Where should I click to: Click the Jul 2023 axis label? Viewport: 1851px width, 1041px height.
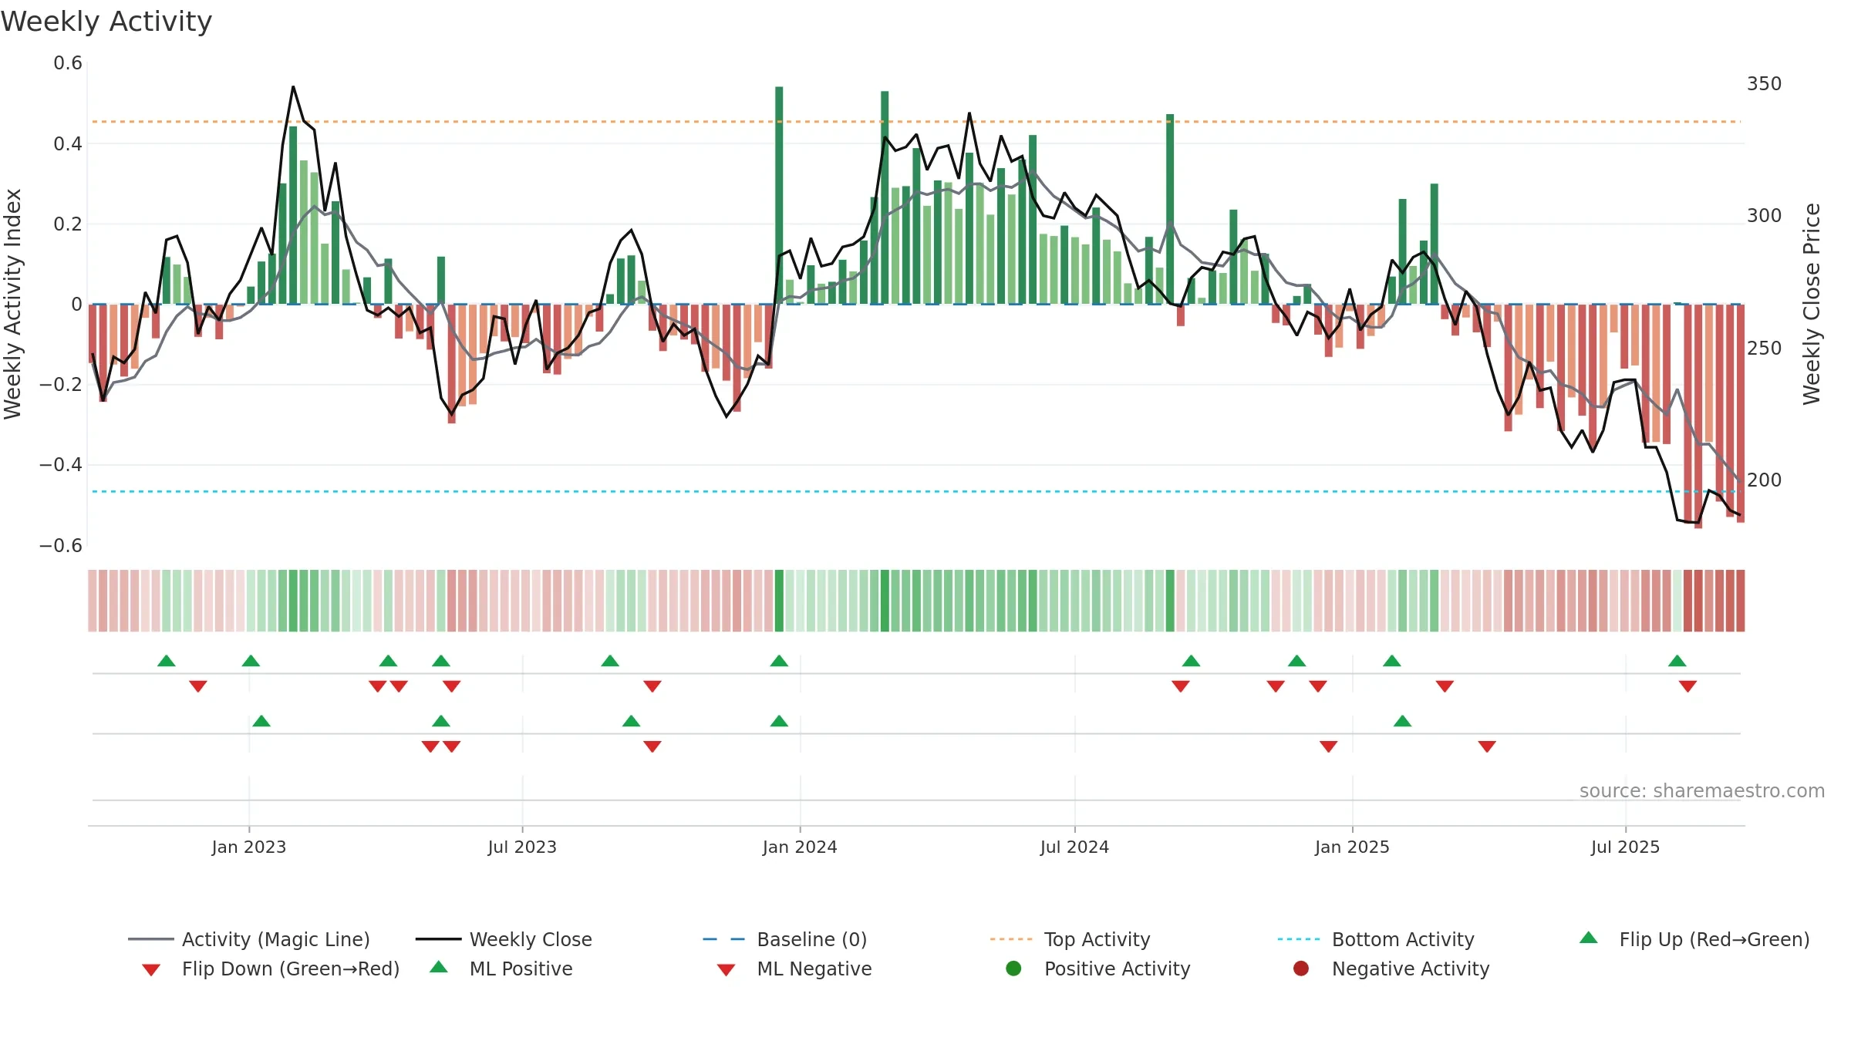tap(522, 847)
